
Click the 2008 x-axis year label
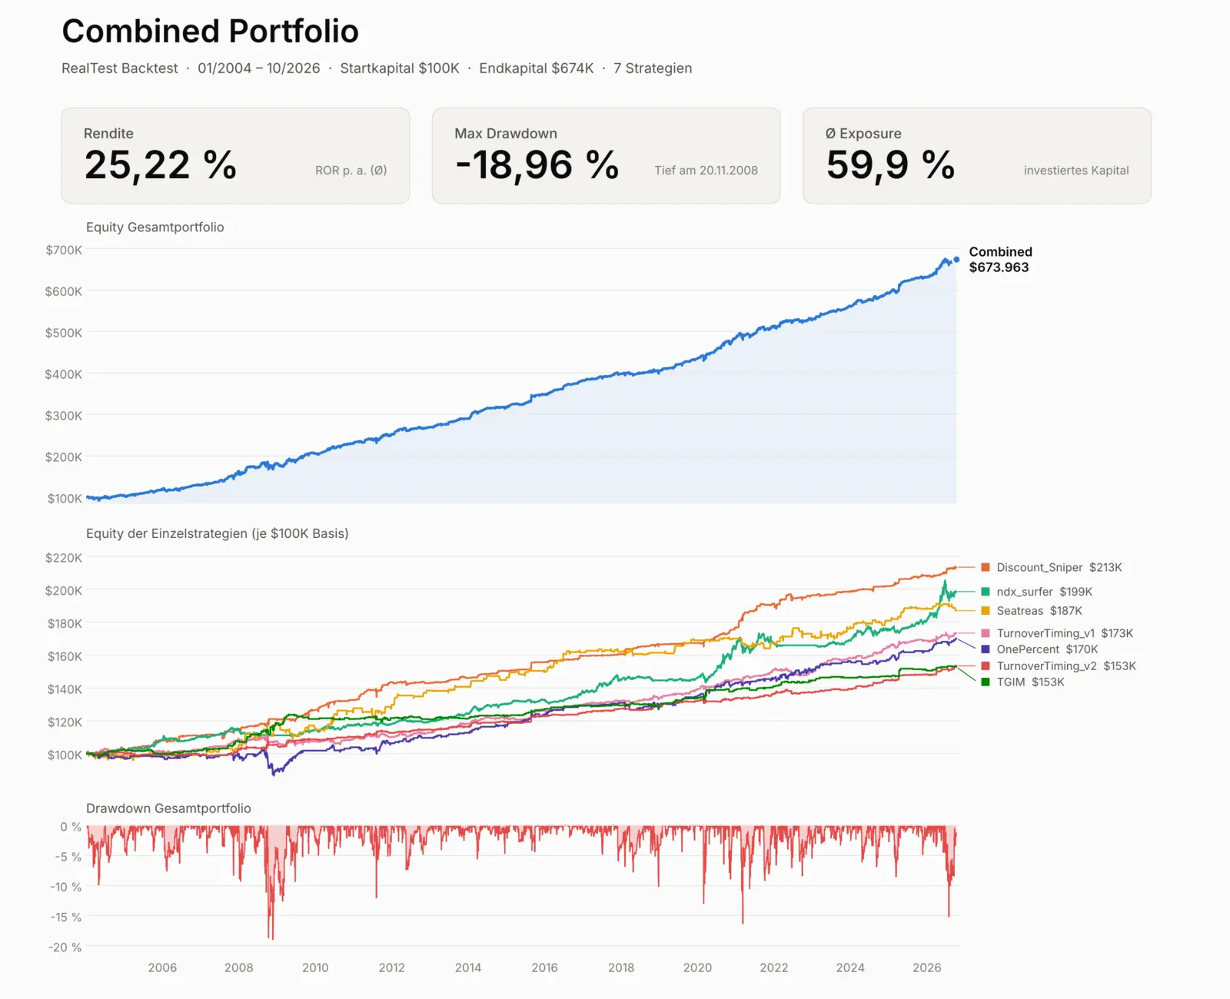click(238, 967)
